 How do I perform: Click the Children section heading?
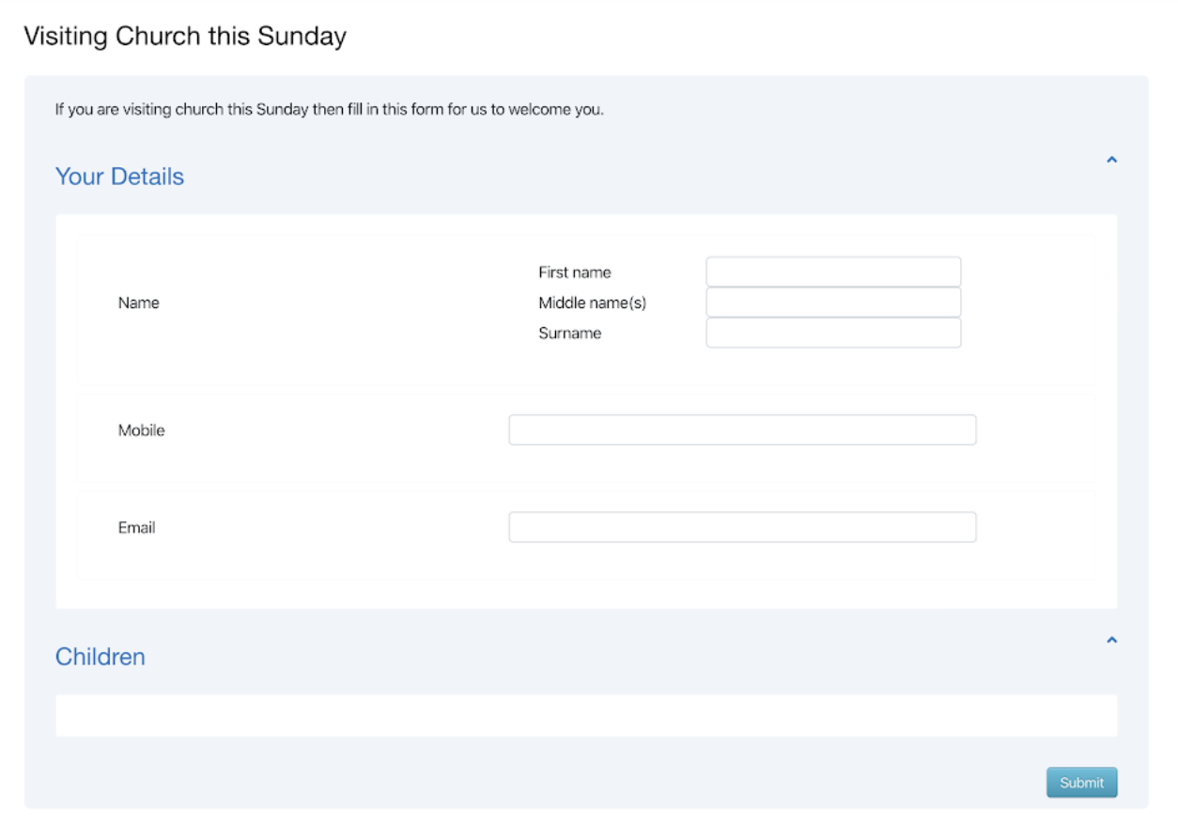point(100,657)
